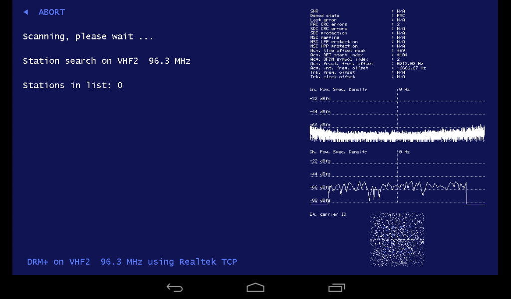511x299 pixels.
Task: Click the IQ constellation scatter diagram
Action: pyautogui.click(x=397, y=240)
